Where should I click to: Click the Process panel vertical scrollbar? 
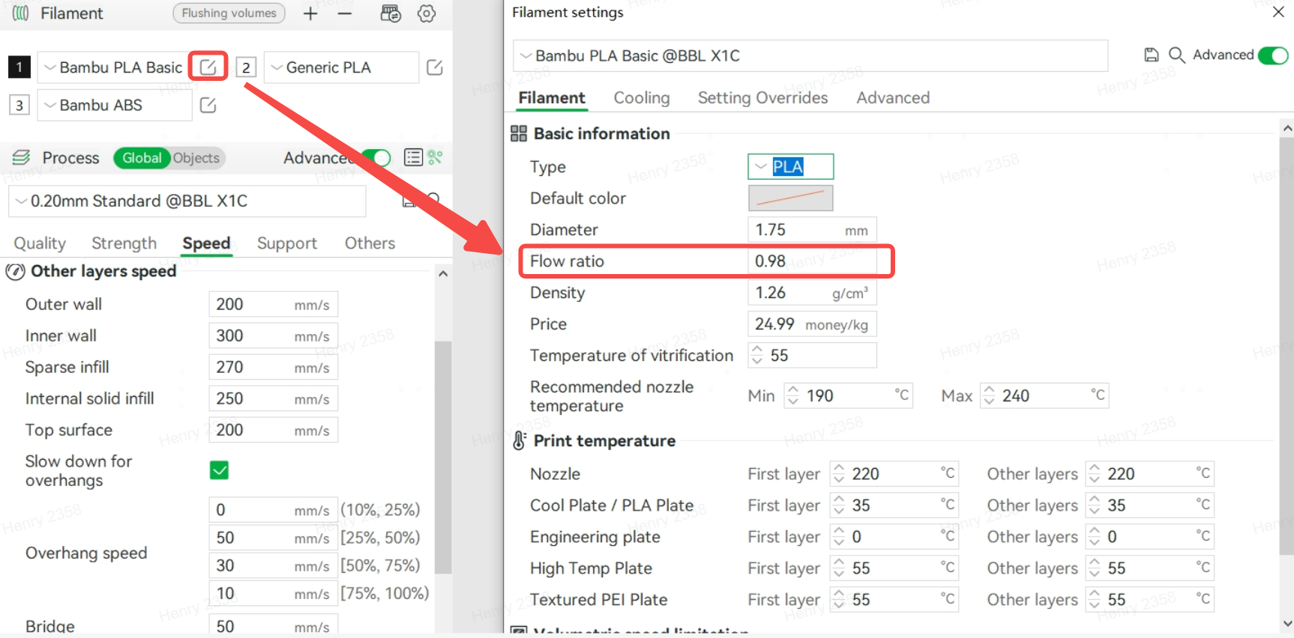[x=443, y=457]
